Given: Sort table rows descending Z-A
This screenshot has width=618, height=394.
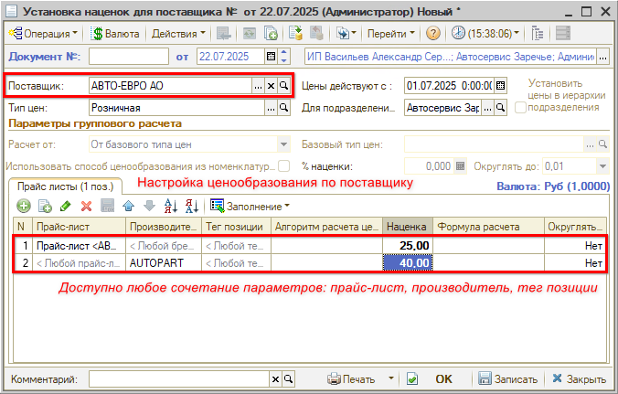Looking at the screenshot, I should click(191, 206).
